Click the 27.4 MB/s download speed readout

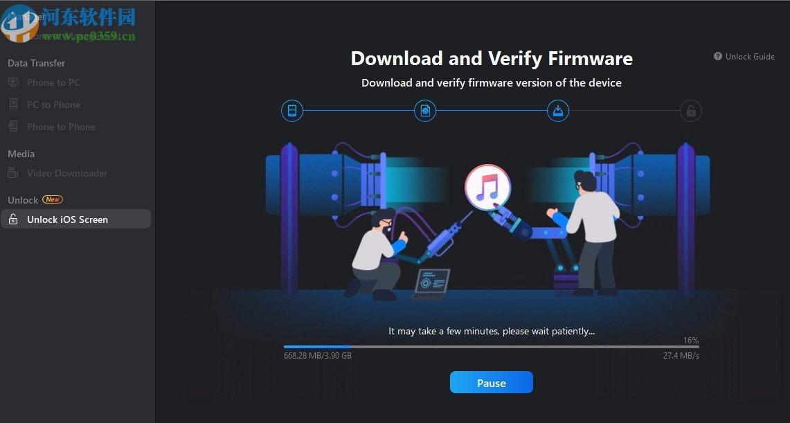click(x=681, y=356)
